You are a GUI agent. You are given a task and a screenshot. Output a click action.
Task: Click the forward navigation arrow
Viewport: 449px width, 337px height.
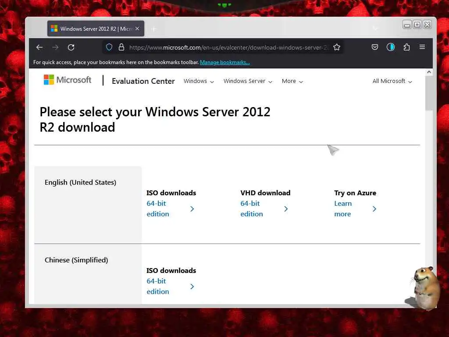click(x=56, y=47)
